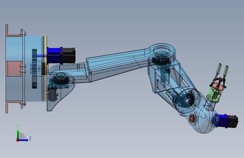The image size is (244, 158).
Task: Click the blue Z axis arrow of the triad
Action: (24, 140)
